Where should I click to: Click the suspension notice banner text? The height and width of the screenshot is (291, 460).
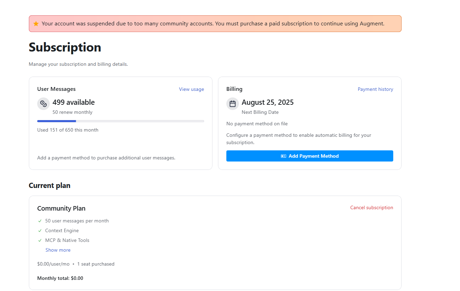tap(213, 24)
